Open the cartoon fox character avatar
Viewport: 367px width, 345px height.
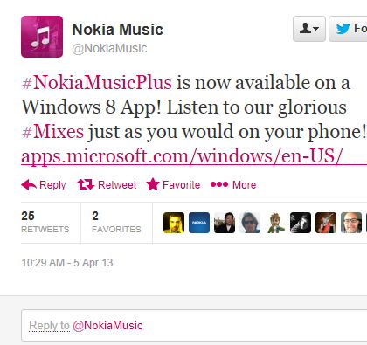coord(275,223)
